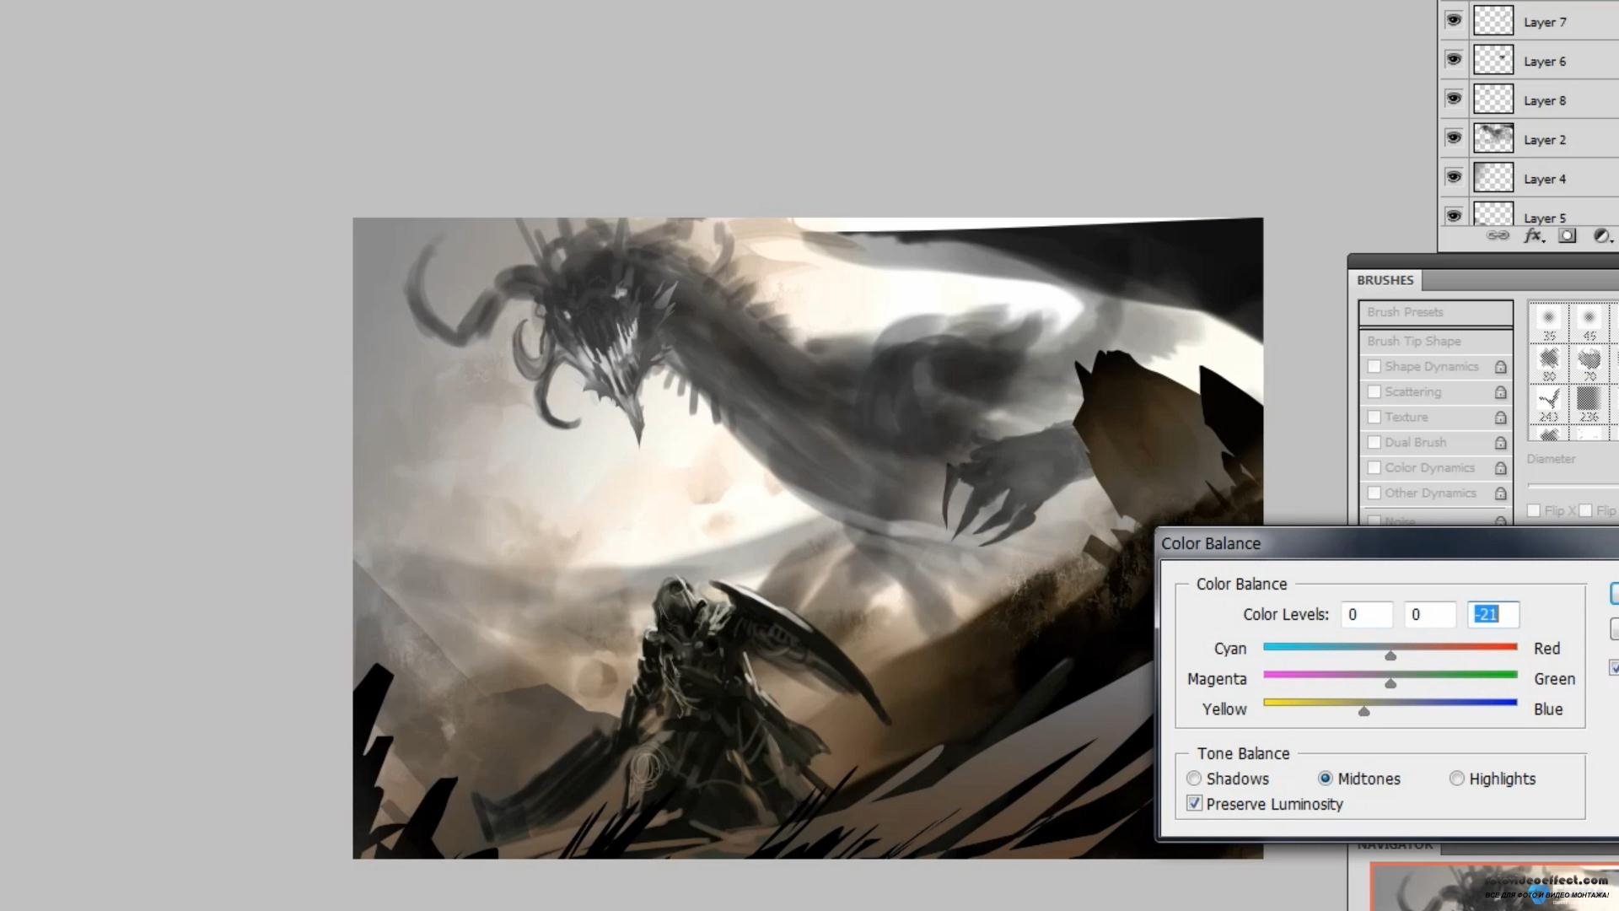Click the Color Dynamics lock icon
The image size is (1619, 911).
tap(1501, 468)
